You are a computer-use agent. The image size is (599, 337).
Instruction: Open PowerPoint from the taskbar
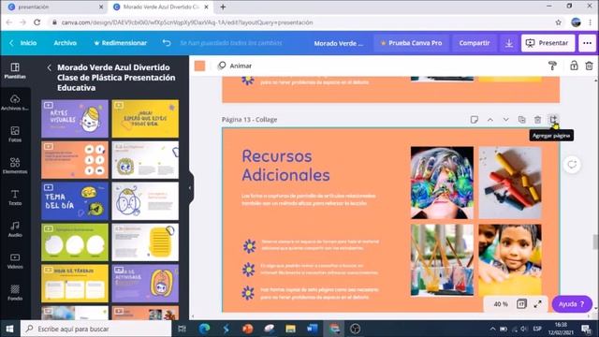[x=247, y=329]
